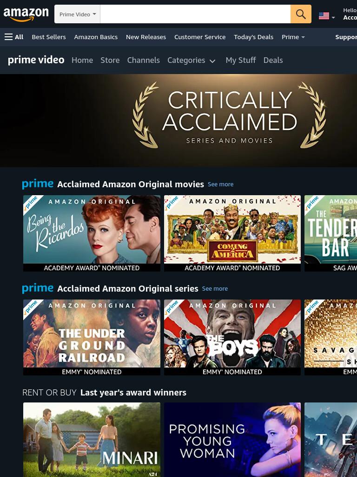The width and height of the screenshot is (357, 477).
Task: Click the prime logo beside Original movies
Action: [38, 184]
